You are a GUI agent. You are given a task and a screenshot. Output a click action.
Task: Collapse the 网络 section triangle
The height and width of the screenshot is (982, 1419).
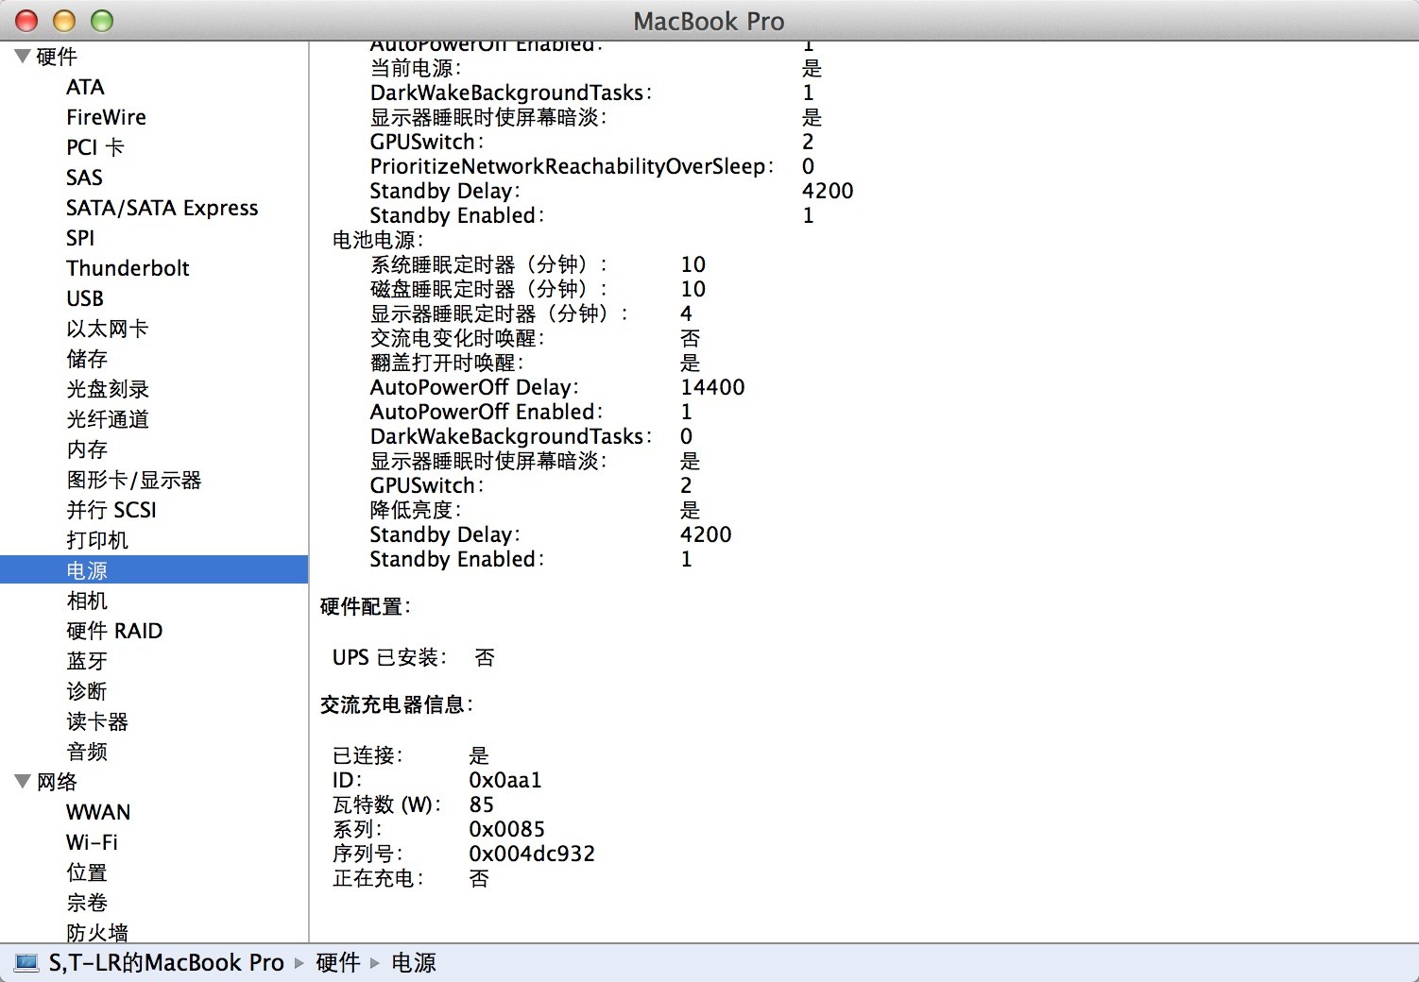(x=23, y=782)
